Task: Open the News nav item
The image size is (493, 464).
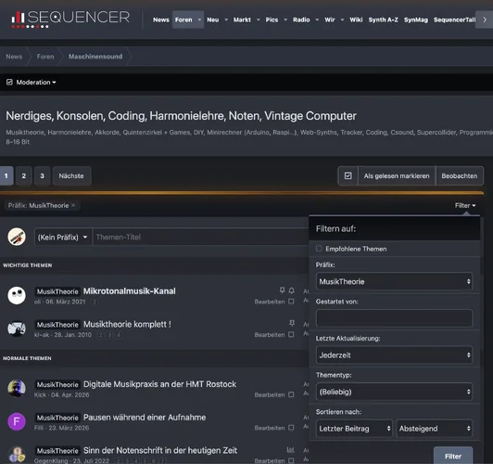Action: 161,19
